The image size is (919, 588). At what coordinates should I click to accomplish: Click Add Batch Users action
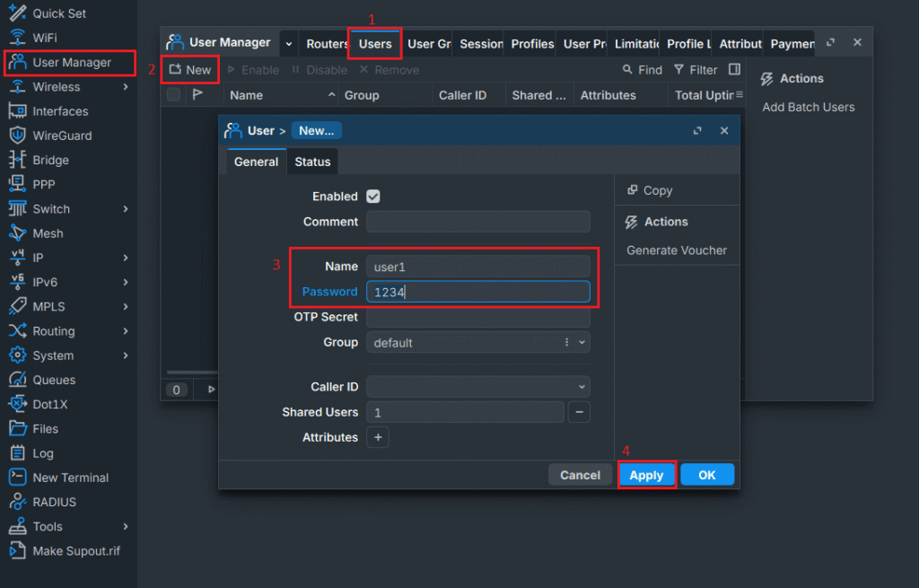tap(808, 108)
